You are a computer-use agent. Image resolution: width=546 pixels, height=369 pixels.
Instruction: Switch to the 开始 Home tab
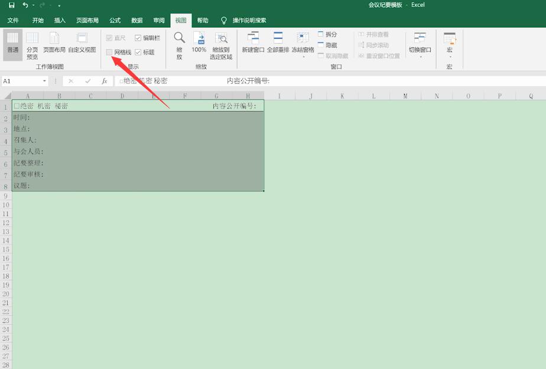(38, 20)
